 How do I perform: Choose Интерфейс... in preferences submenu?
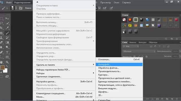(x=119, y=65)
